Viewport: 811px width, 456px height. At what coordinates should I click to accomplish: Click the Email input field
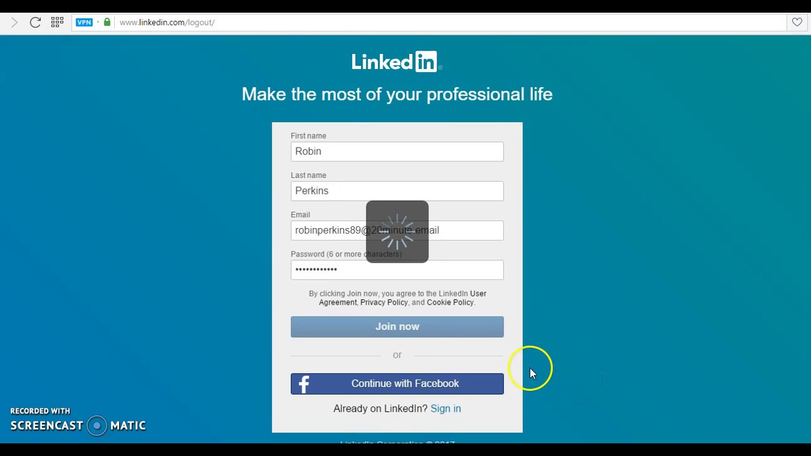point(397,230)
